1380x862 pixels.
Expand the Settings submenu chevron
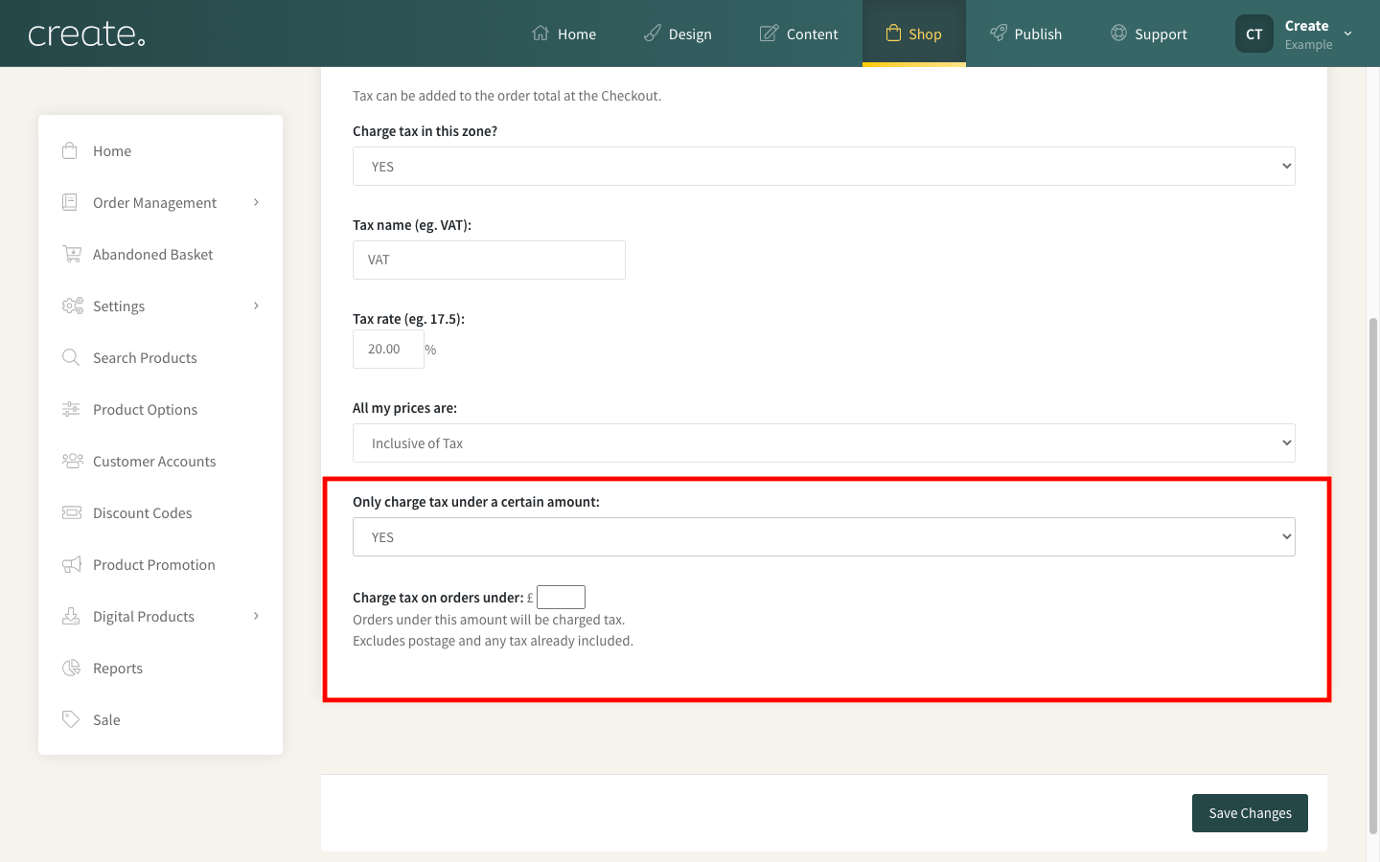point(256,306)
